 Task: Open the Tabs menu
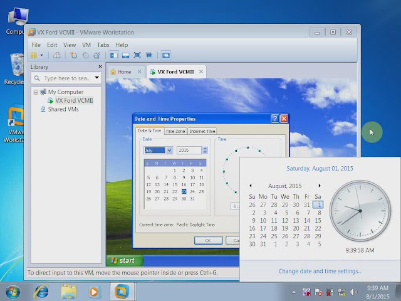click(103, 45)
